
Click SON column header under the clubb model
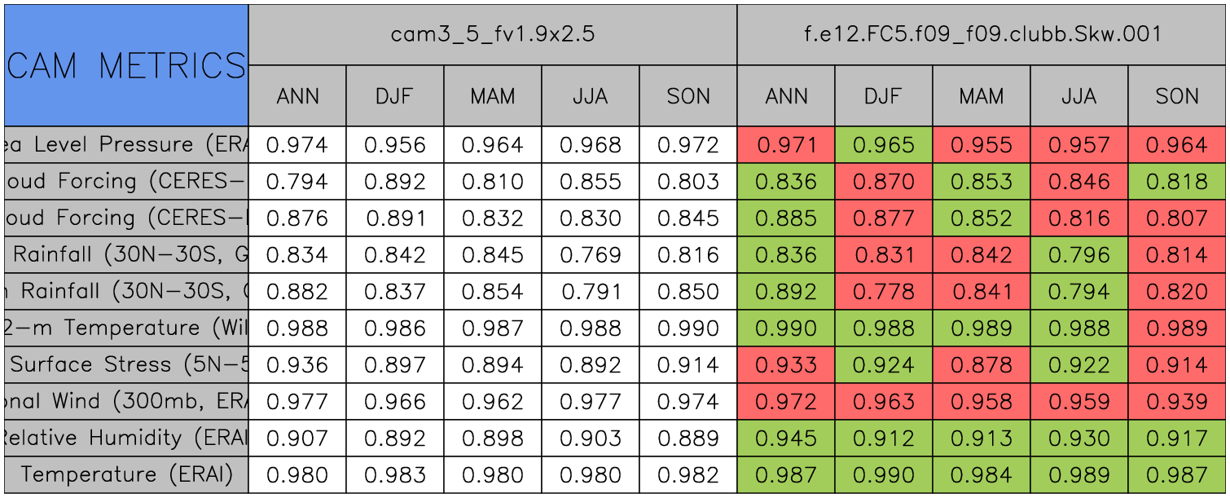(x=1177, y=96)
